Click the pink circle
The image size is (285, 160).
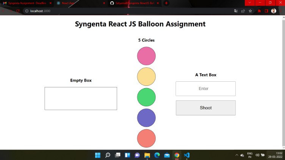tap(146, 56)
